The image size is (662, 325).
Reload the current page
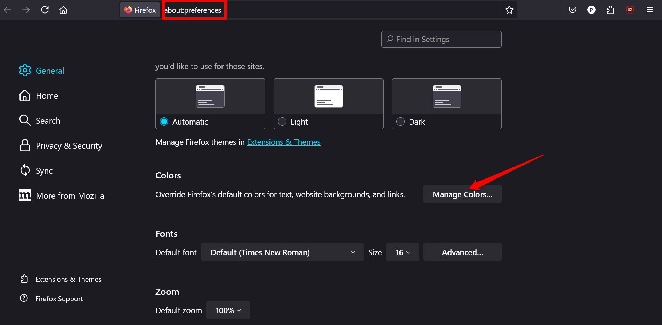[45, 10]
